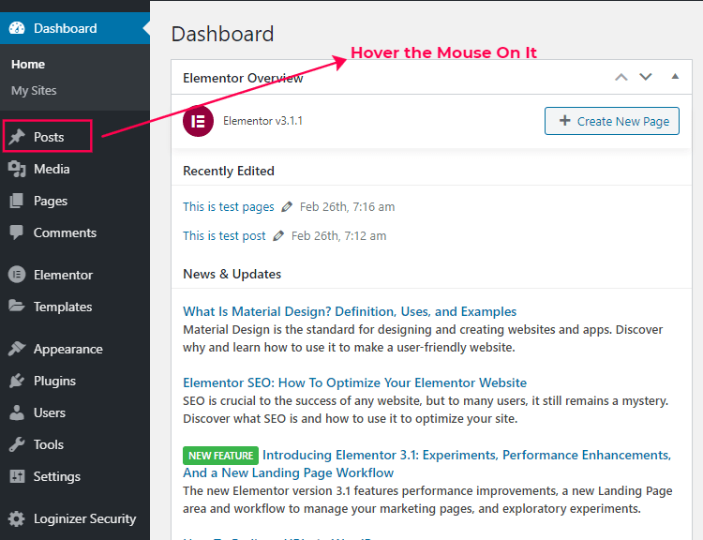Open the This is test pages link
703x540 pixels.
tap(228, 207)
